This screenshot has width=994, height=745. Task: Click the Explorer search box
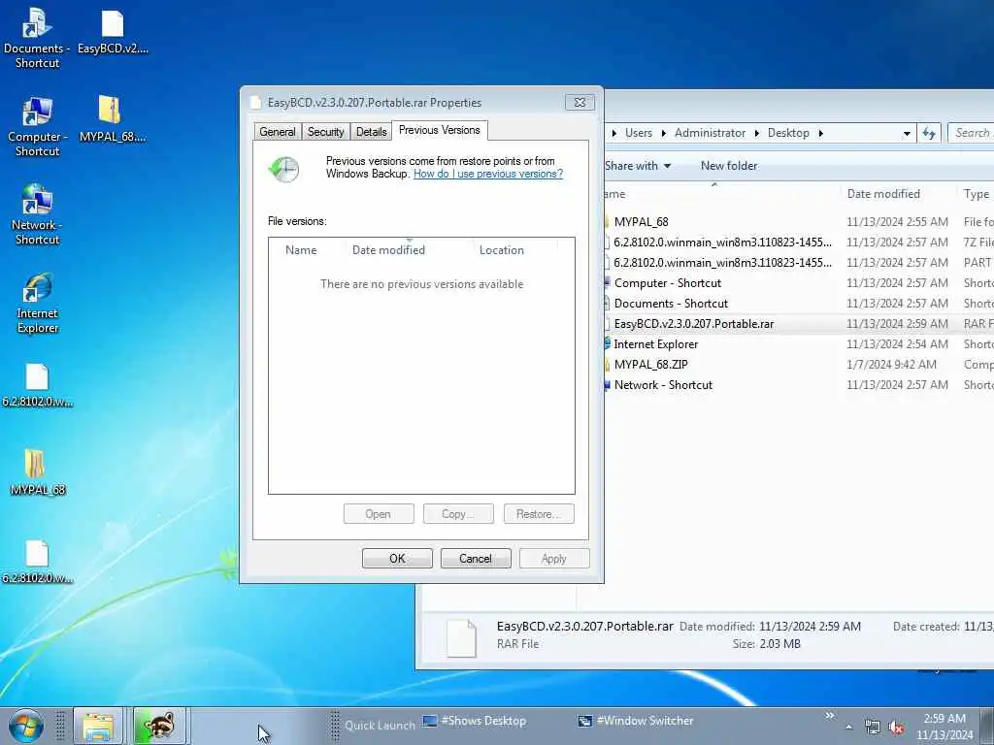tap(971, 133)
